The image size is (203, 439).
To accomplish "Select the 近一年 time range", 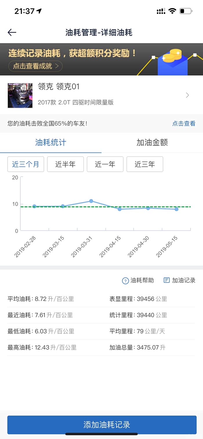I will tap(105, 164).
